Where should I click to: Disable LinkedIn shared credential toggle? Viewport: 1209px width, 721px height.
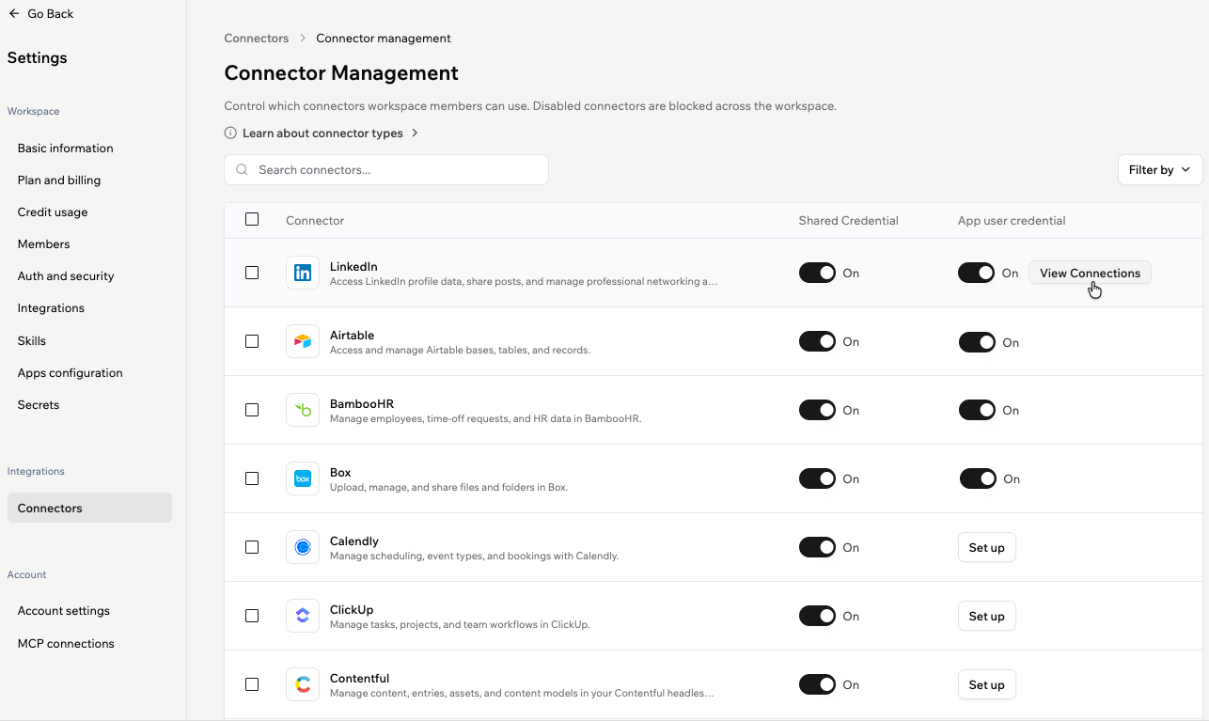tap(817, 273)
